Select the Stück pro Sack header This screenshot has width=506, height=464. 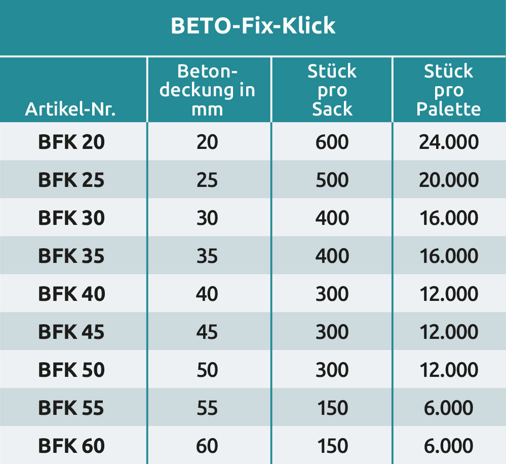point(332,90)
